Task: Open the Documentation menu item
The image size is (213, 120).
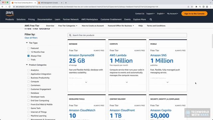Action: pyautogui.click(x=45, y=19)
